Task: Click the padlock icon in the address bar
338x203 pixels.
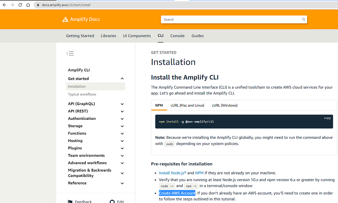Action: click(x=38, y=5)
